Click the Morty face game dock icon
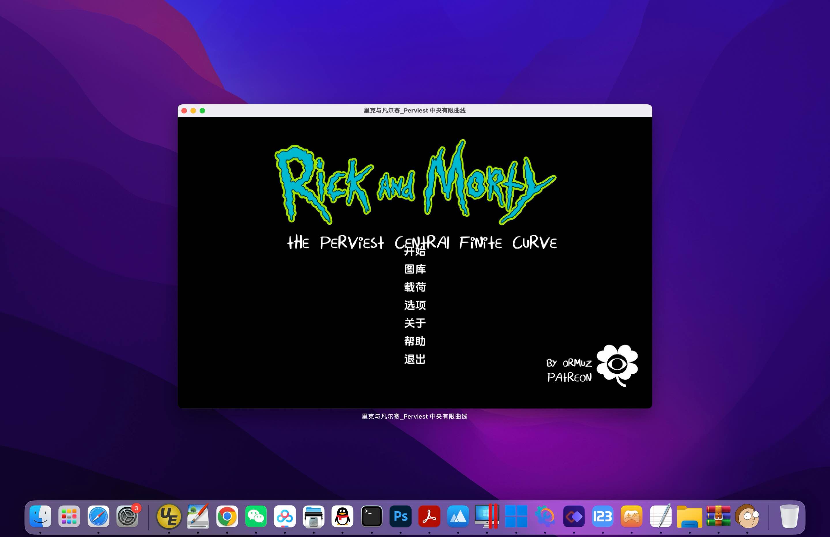The image size is (830, 537). 747,516
